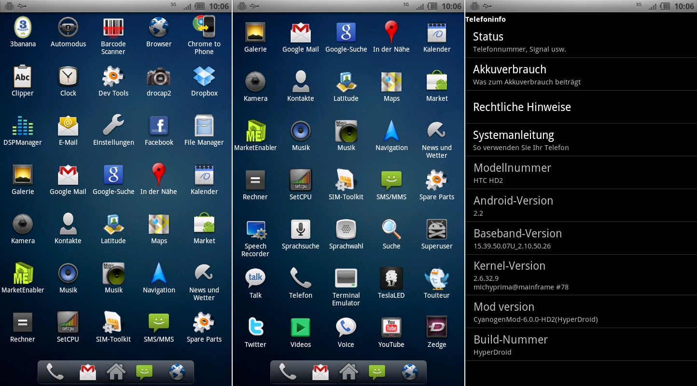Tap the Build-Nummer HyperDroid row

click(581, 345)
